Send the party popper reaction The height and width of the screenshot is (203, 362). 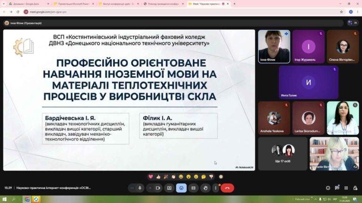pos(166,177)
